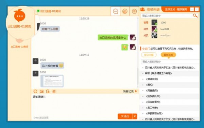Image resolution: width=204 pixels, height=128 pixels.
Task: Click the middle square icon in header
Action: click(125, 11)
